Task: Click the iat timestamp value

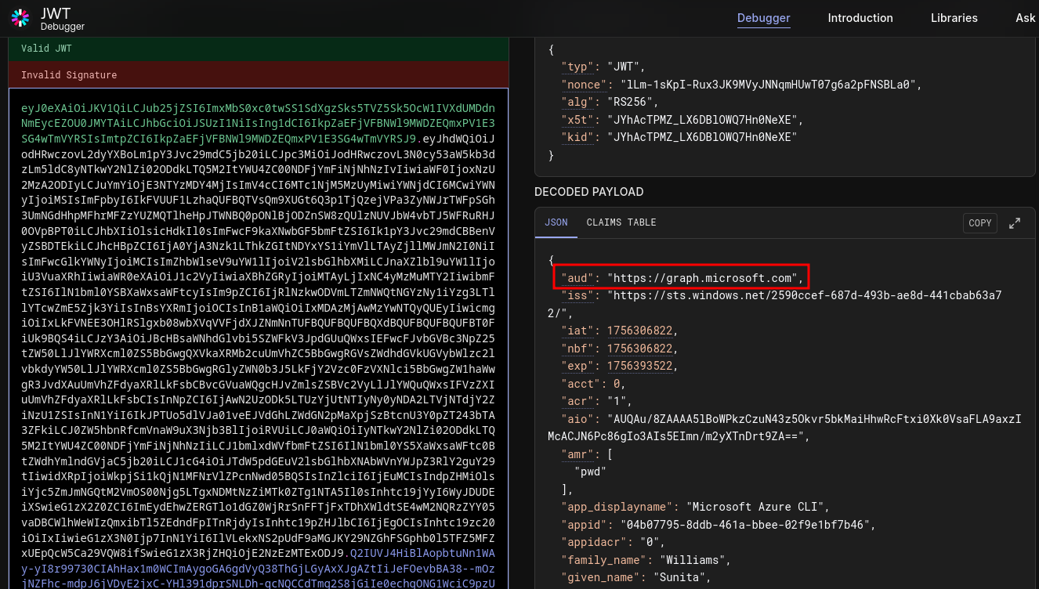Action: click(x=639, y=331)
